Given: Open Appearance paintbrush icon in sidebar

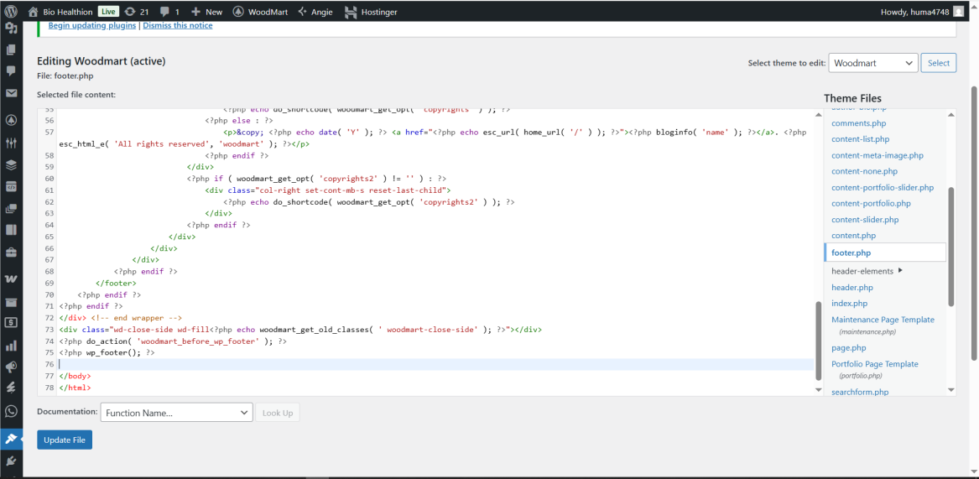Looking at the screenshot, I should pos(11,439).
